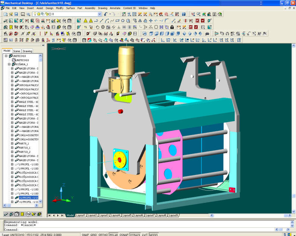This screenshot has width=296, height=236.
Task: Toggle OSNAP in the status bar
Action: pos(124,235)
